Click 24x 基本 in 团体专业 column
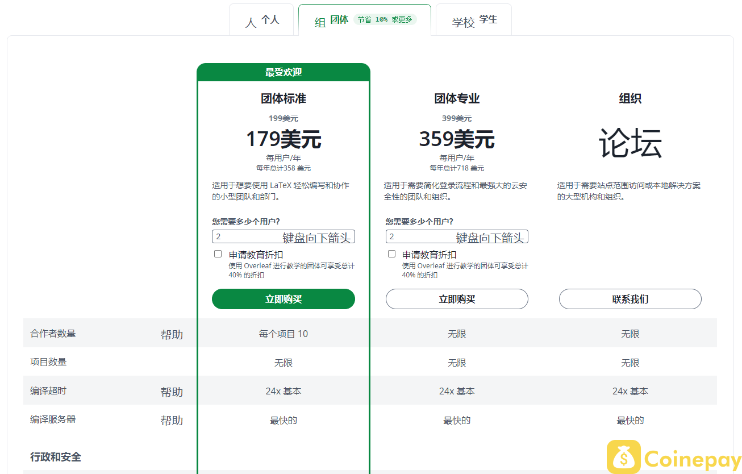The image size is (742, 474). tap(457, 391)
